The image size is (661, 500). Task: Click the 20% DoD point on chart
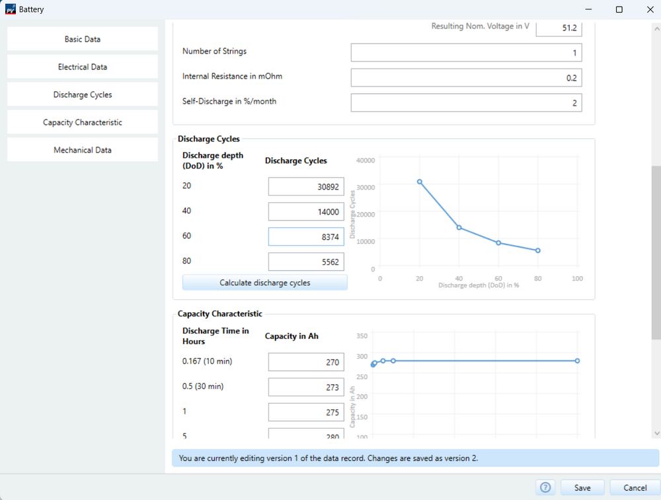coord(420,182)
